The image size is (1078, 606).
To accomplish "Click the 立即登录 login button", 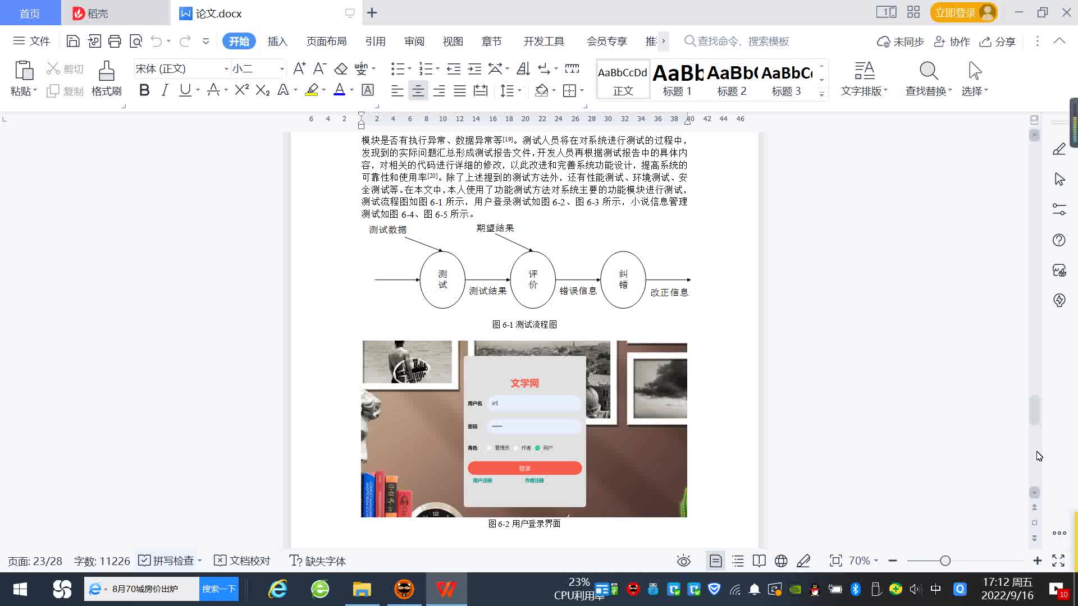I will pos(955,12).
